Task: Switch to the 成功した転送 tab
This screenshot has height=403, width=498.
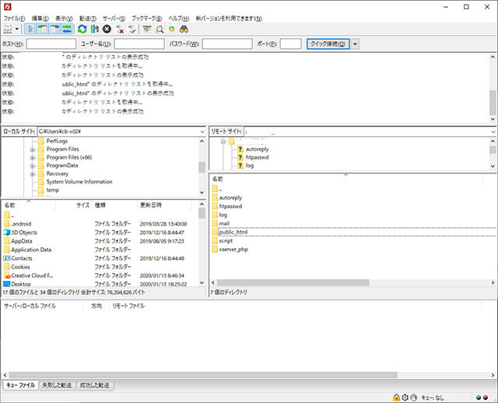Action: [x=95, y=385]
